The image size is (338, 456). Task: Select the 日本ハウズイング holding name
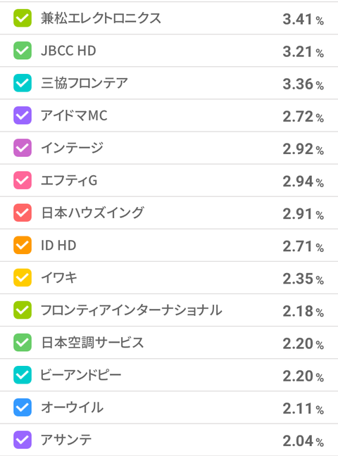92,213
